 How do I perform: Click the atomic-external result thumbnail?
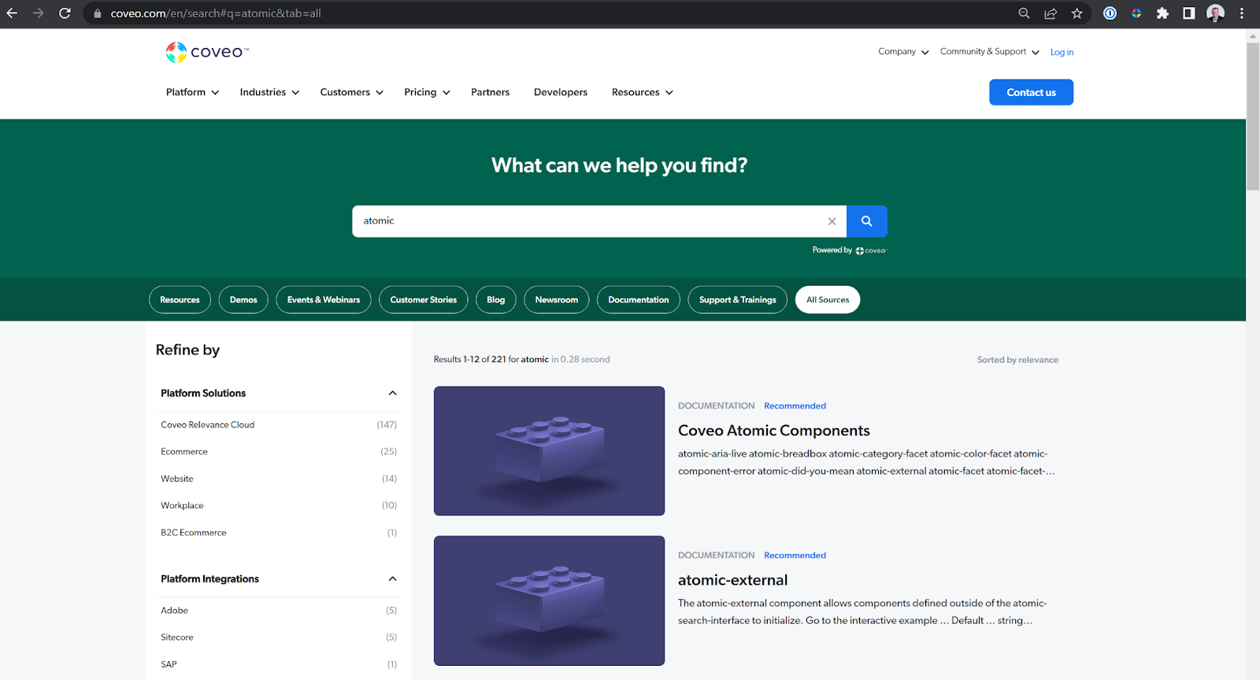coord(549,601)
